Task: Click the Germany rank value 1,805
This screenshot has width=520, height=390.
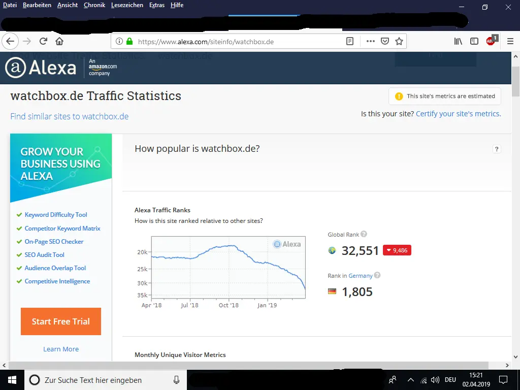Action: tap(357, 292)
